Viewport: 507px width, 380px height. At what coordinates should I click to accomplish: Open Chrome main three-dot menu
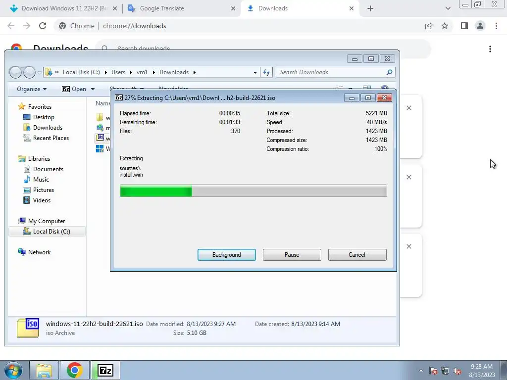tap(496, 26)
